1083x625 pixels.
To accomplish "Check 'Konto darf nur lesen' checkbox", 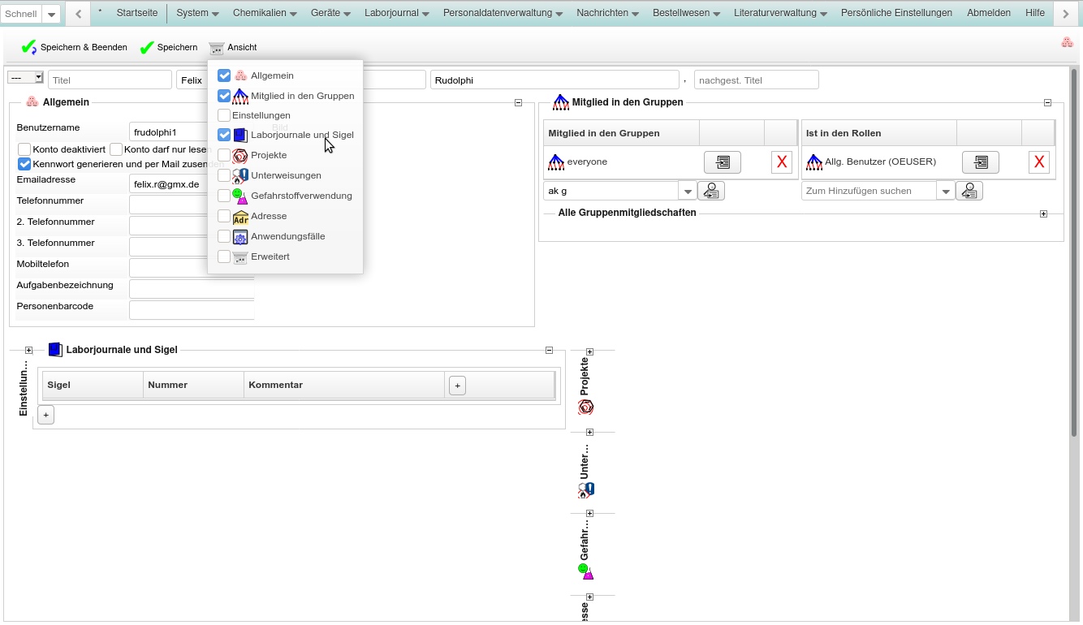I will coord(116,149).
